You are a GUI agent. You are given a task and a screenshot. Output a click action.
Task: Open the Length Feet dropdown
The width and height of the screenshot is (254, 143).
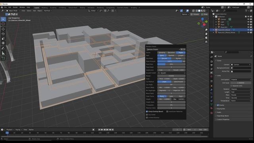(241, 92)
